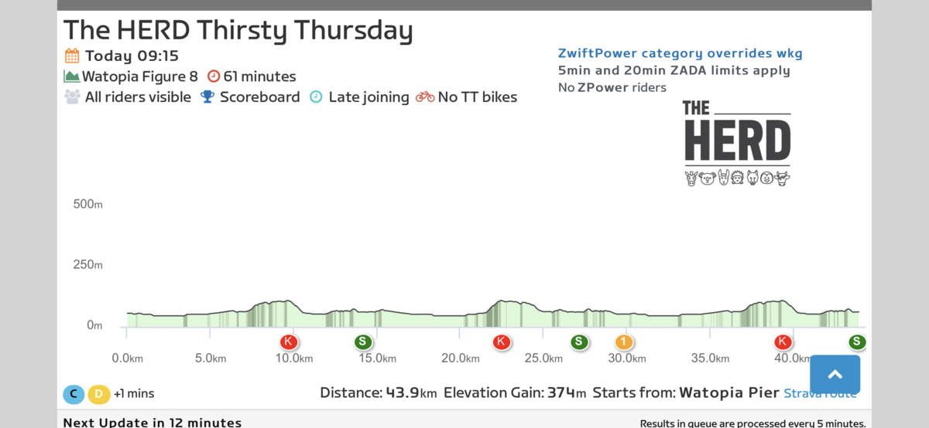929x428 pixels.
Task: Click the red K marker near 40km
Action: [783, 341]
